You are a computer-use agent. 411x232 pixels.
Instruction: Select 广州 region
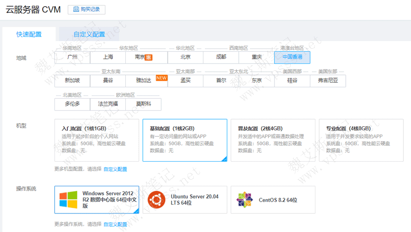click(x=72, y=57)
